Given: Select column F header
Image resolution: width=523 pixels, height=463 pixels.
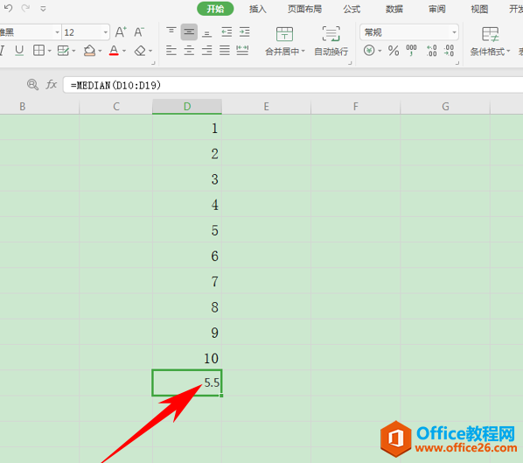Looking at the screenshot, I should [x=356, y=107].
